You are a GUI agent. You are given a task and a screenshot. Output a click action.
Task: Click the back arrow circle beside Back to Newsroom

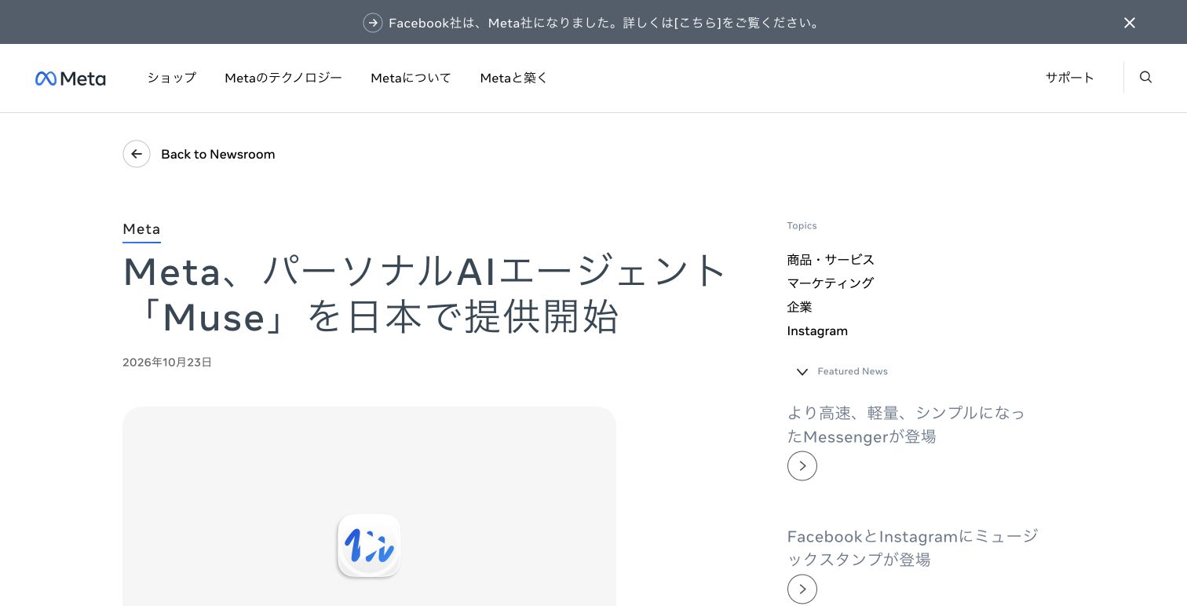[137, 154]
